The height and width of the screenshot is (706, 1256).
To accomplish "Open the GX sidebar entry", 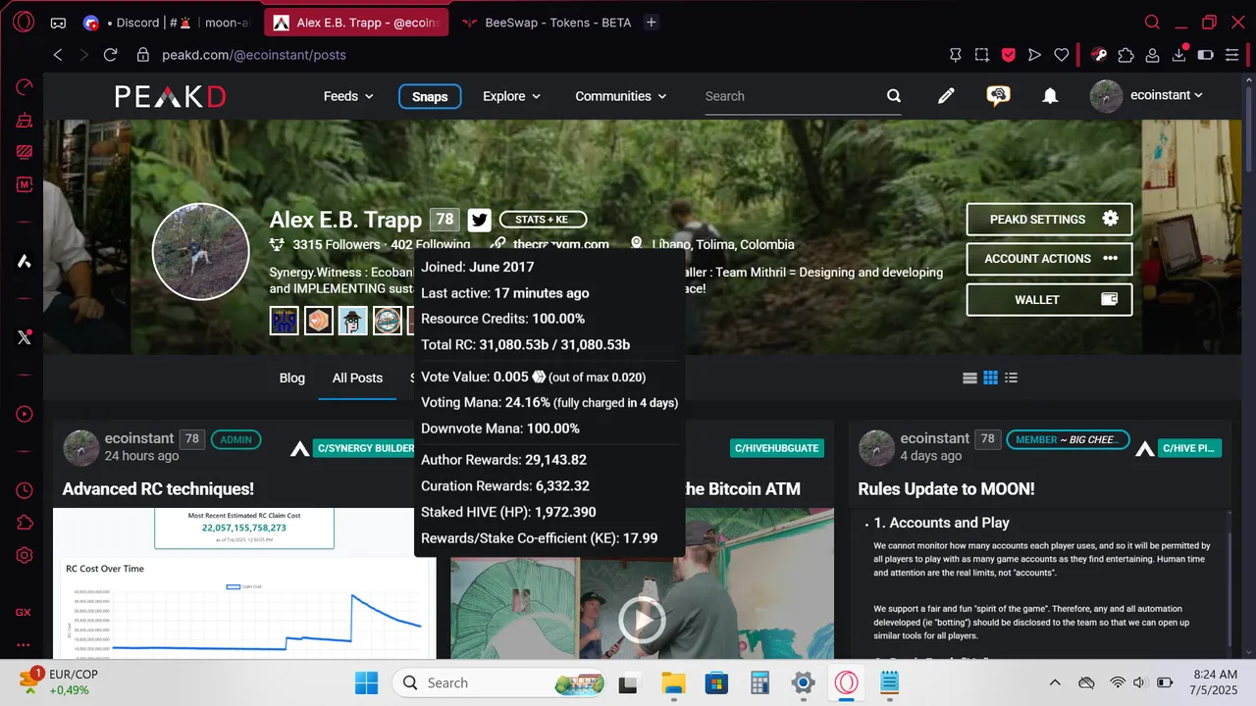I will tap(24, 612).
